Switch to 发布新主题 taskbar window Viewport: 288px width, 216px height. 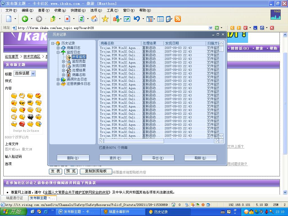78,212
